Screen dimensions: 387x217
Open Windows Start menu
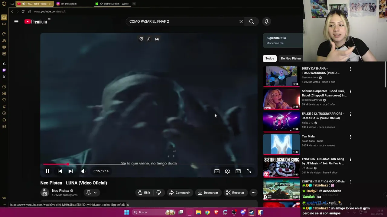tap(127, 212)
